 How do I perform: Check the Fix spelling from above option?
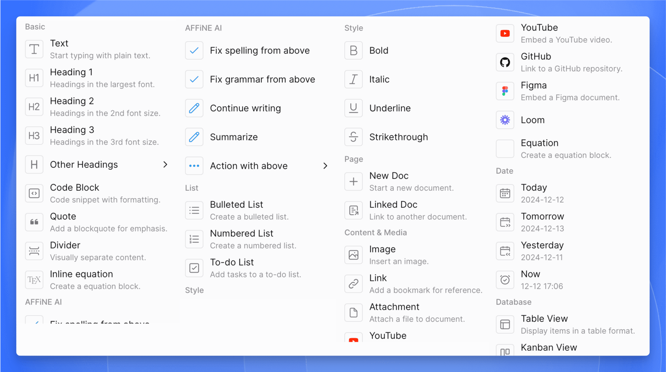coord(194,50)
